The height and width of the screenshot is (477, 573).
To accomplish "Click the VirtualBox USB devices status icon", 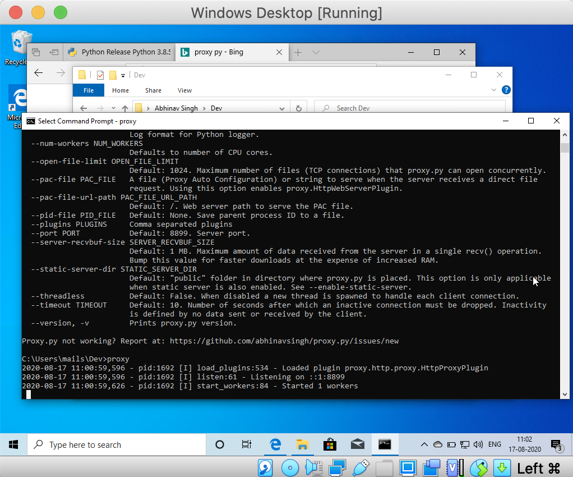I will [x=361, y=467].
